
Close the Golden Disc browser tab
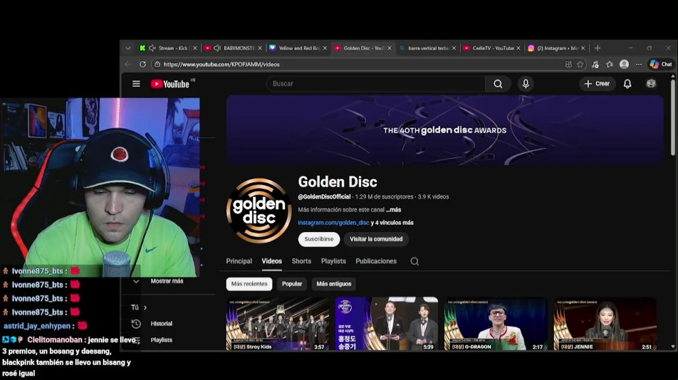(390, 48)
